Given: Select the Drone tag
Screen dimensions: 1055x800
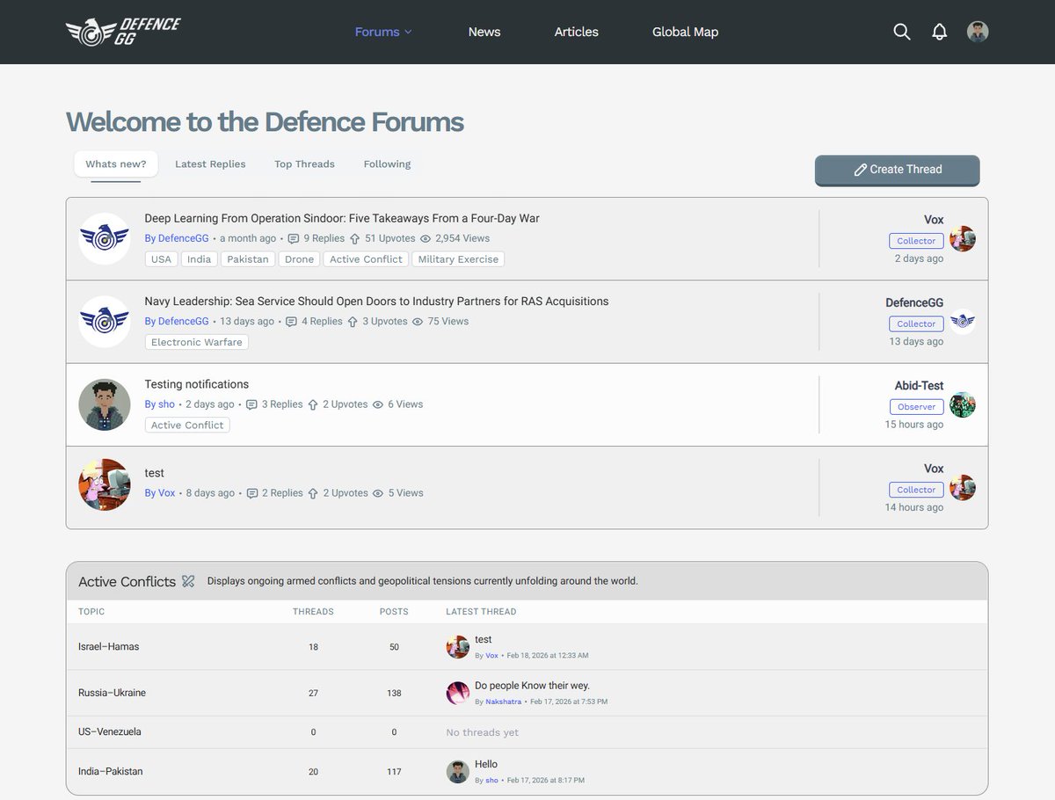Looking at the screenshot, I should coord(299,259).
